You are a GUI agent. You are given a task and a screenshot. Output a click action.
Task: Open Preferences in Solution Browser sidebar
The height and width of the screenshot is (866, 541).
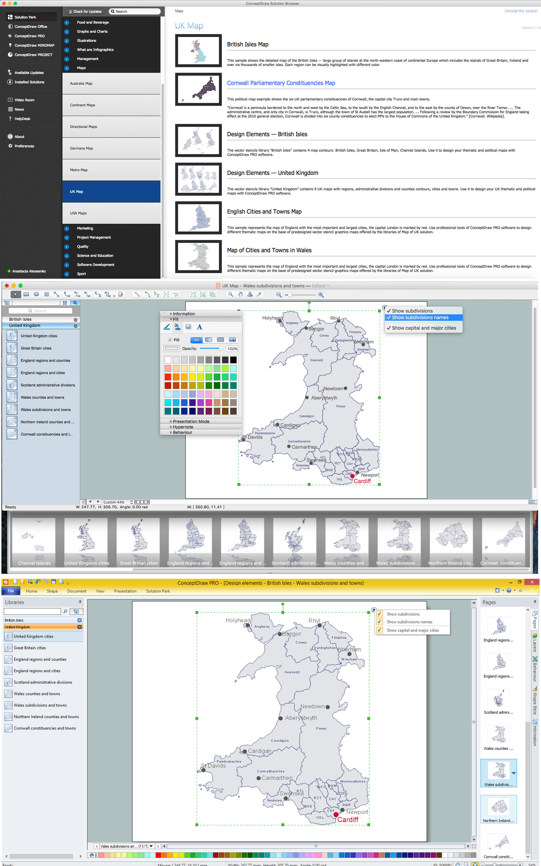[21, 146]
